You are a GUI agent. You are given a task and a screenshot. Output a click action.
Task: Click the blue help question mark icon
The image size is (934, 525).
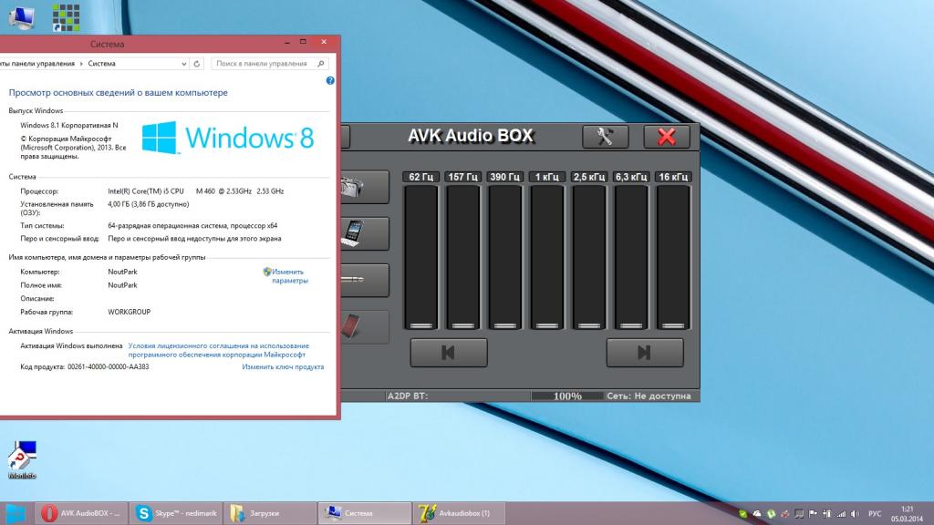[329, 81]
